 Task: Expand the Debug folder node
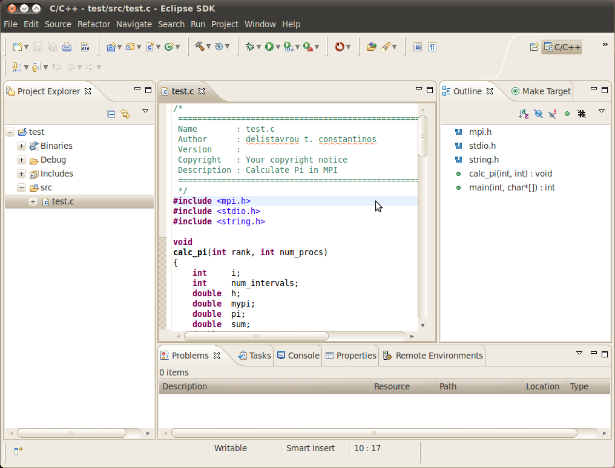click(x=22, y=160)
